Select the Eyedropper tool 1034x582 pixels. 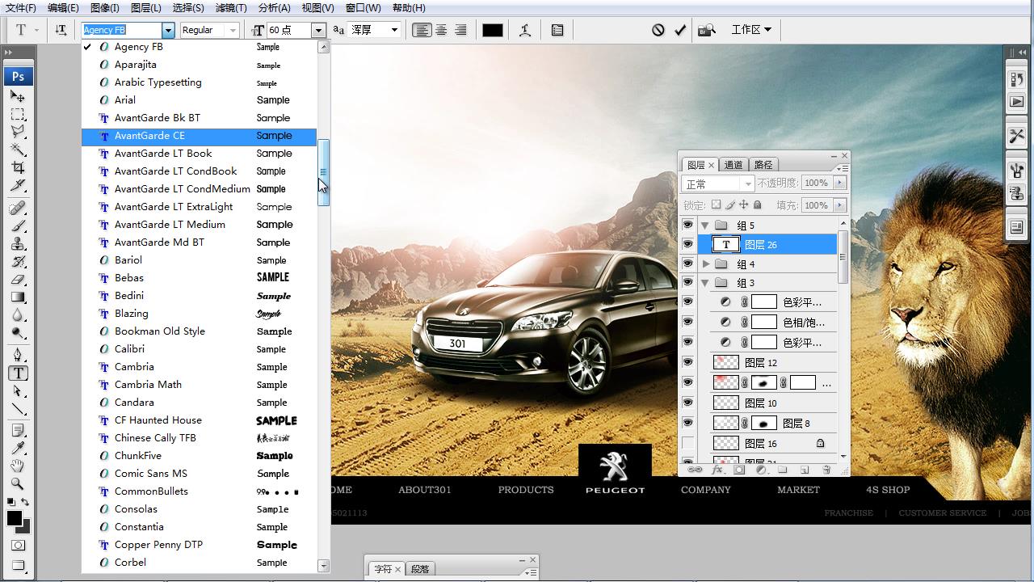coord(18,449)
